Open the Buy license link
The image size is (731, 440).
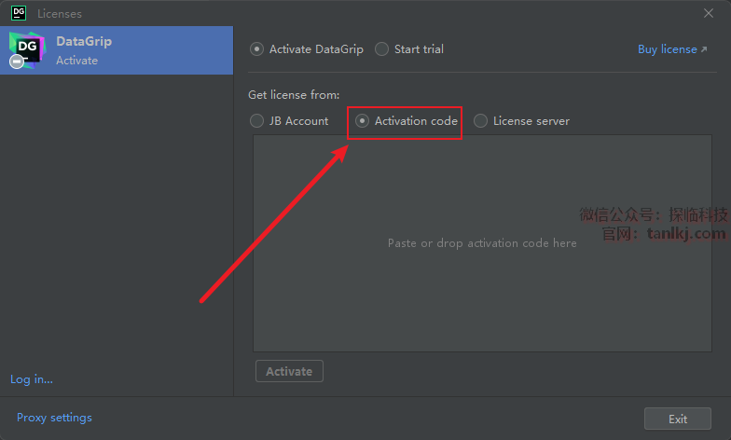pos(672,49)
